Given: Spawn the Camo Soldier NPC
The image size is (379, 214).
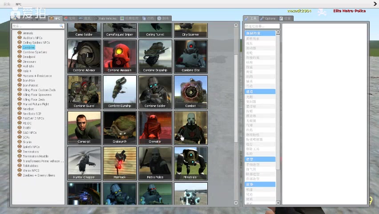Looking at the screenshot, I should (x=84, y=30).
